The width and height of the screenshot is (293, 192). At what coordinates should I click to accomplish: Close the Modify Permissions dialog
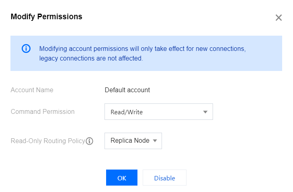coord(279,18)
